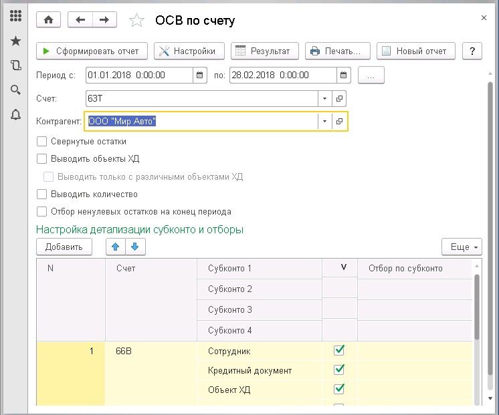This screenshot has height=415, width=499.
Task: Navigate forward with the right arrow
Action: tap(104, 20)
